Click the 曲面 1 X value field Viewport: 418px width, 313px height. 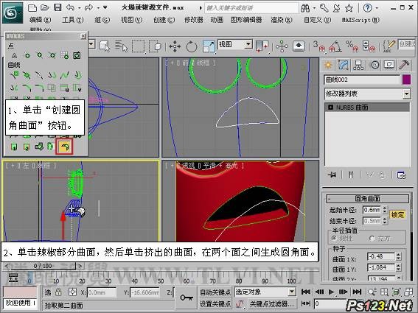(x=380, y=256)
